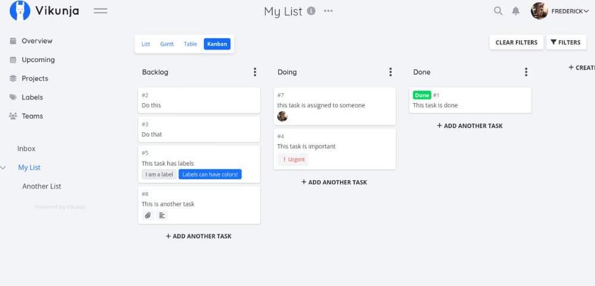The image size is (595, 286).
Task: Switch to the Table view tab
Action: pos(190,44)
